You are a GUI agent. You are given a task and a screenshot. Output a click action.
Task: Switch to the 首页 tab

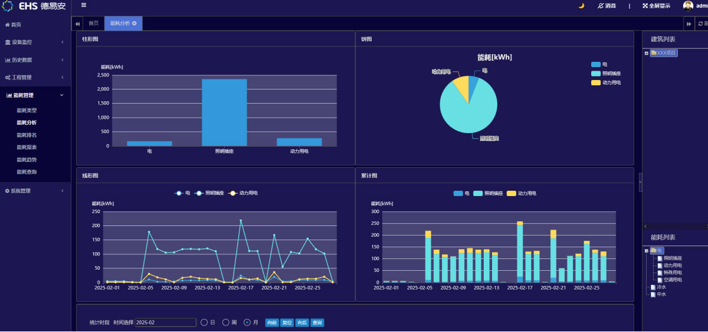click(93, 24)
